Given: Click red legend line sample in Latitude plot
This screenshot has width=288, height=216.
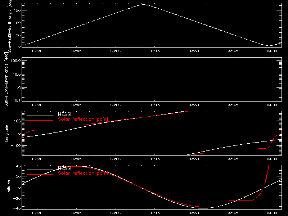Looking at the screenshot, I should click(x=40, y=175).
